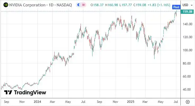Click the TradingView logo watermark

(x=25, y=92)
